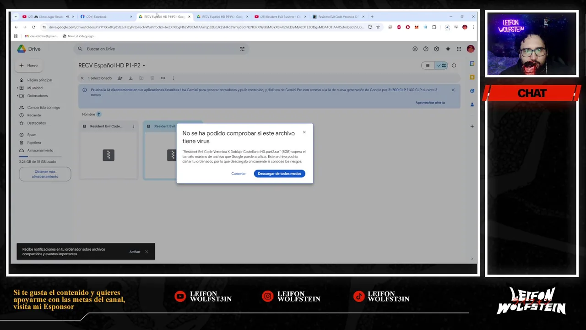This screenshot has height=330, width=586.
Task: Click 'Obtener más almacenamiento' button
Action: [45, 174]
